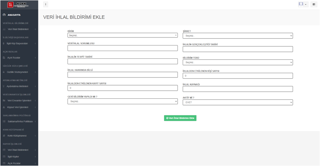Open the user avatar menu
The height and width of the screenshot is (166, 320).
coord(303,4)
